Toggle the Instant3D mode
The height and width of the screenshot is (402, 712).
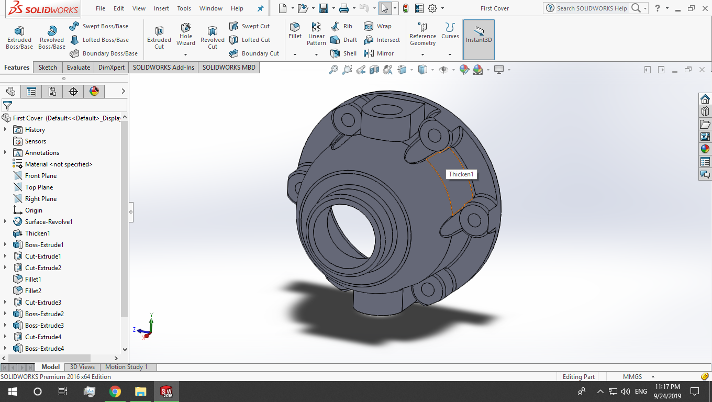(479, 40)
